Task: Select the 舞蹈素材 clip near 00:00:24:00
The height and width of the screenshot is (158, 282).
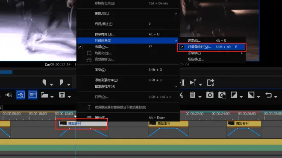Action: [244, 124]
